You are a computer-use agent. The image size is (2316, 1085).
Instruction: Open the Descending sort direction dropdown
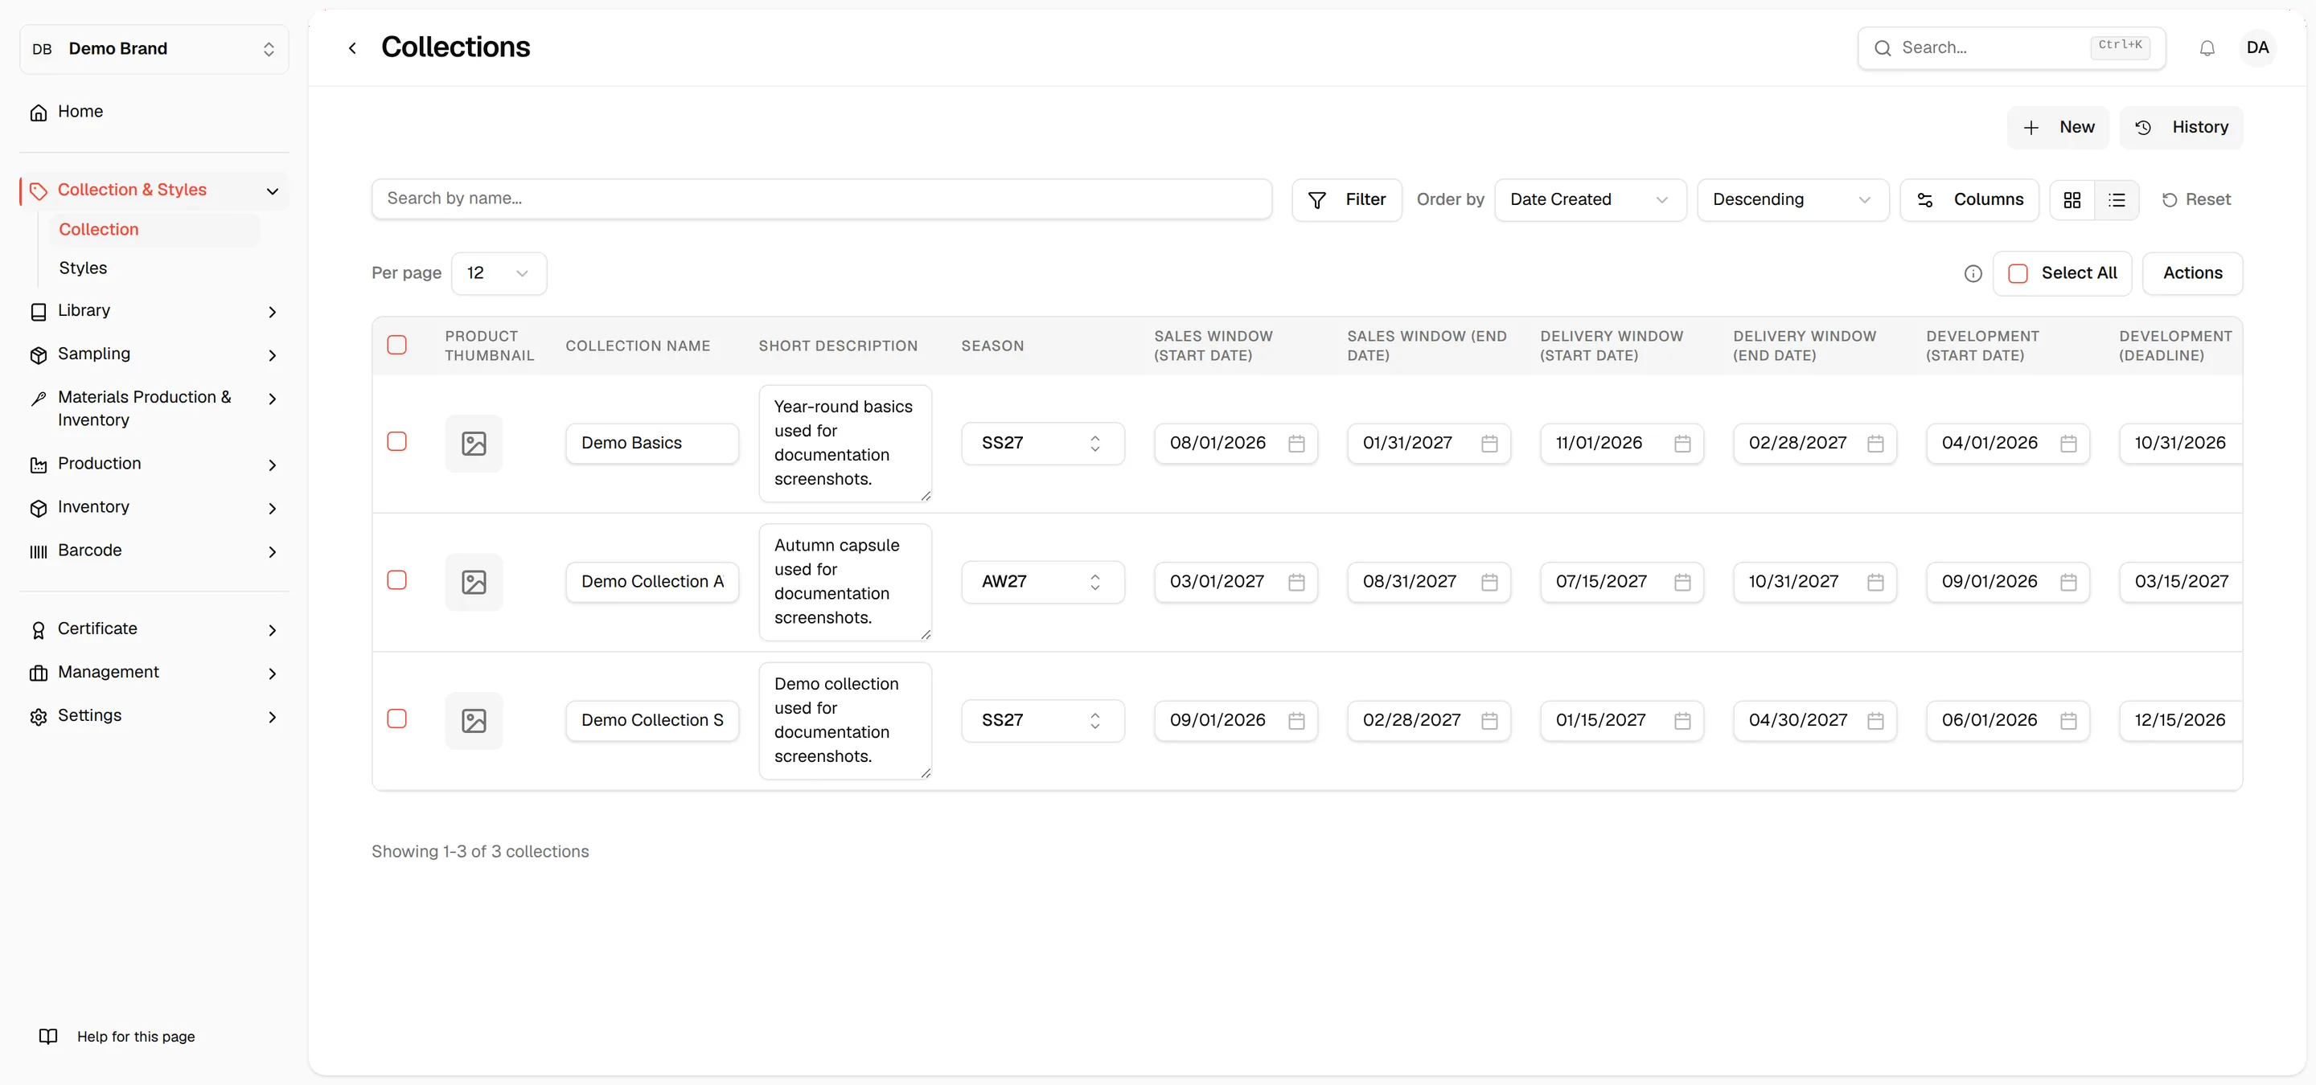tap(1792, 199)
